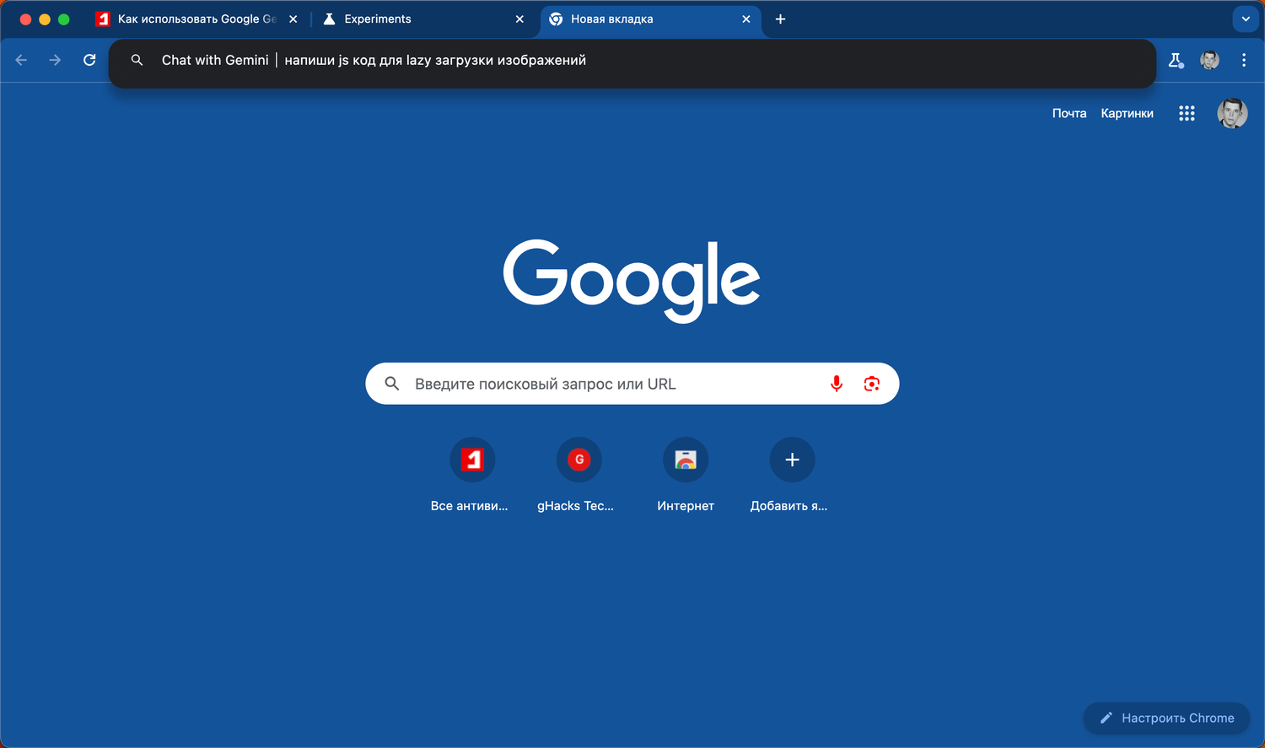
Task: Click the address bar search magnifier icon
Action: coord(137,60)
